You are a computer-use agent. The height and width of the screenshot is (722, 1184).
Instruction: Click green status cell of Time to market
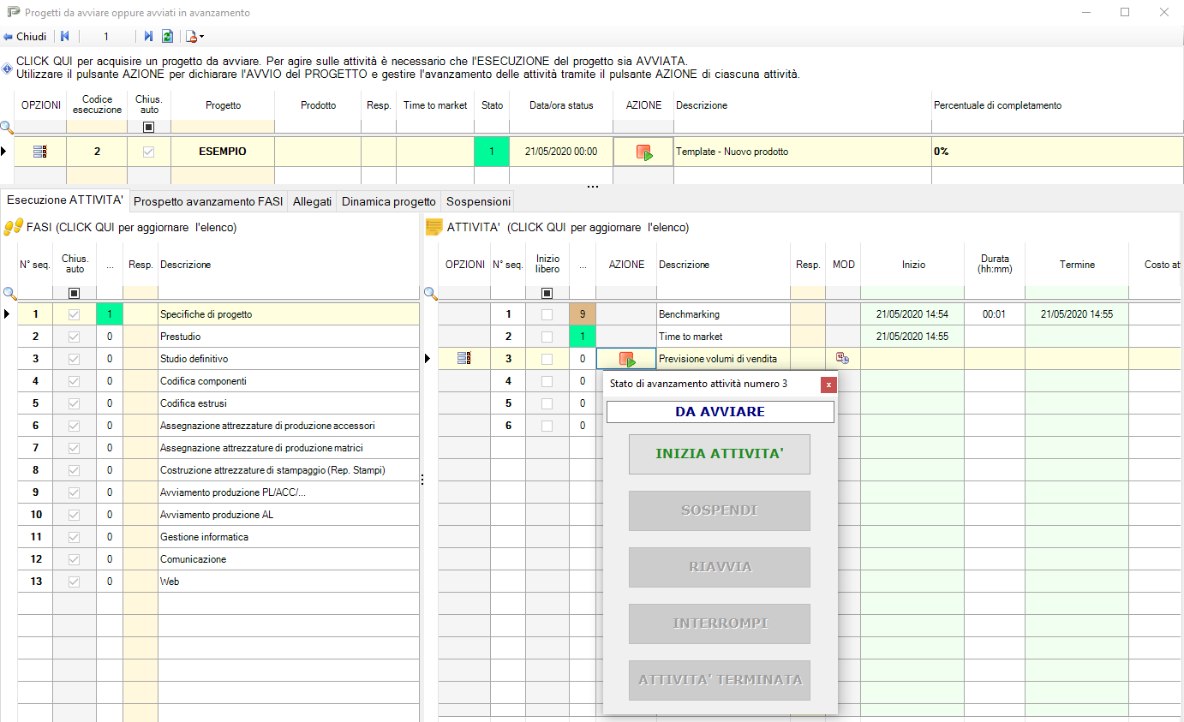pyautogui.click(x=583, y=337)
